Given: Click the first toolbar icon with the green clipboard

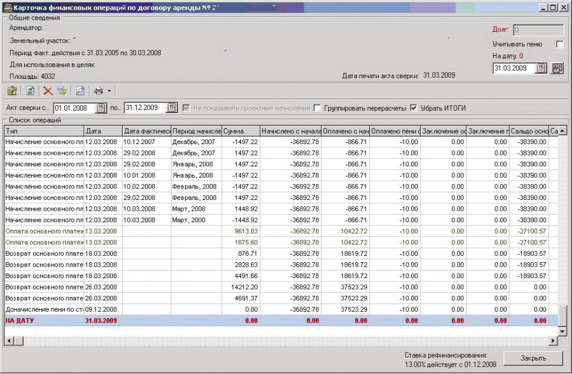Looking at the screenshot, I should pos(11,91).
